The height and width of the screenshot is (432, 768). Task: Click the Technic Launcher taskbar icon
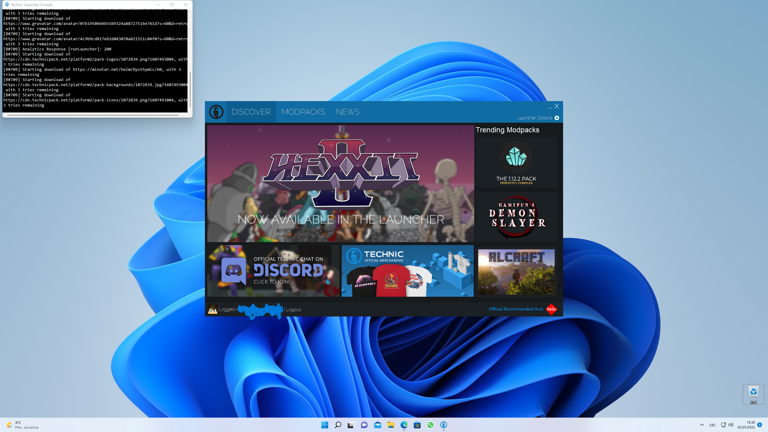(x=443, y=425)
